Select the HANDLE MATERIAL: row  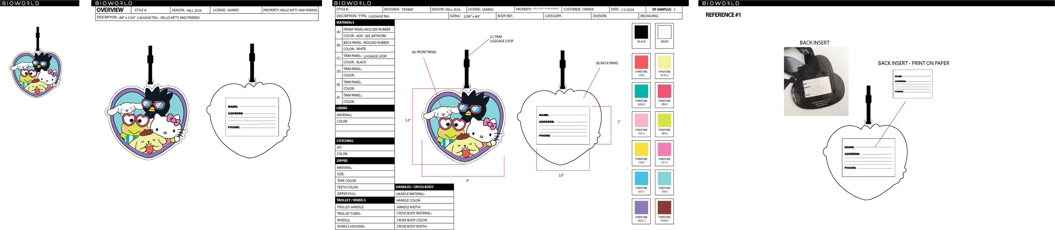(x=424, y=194)
